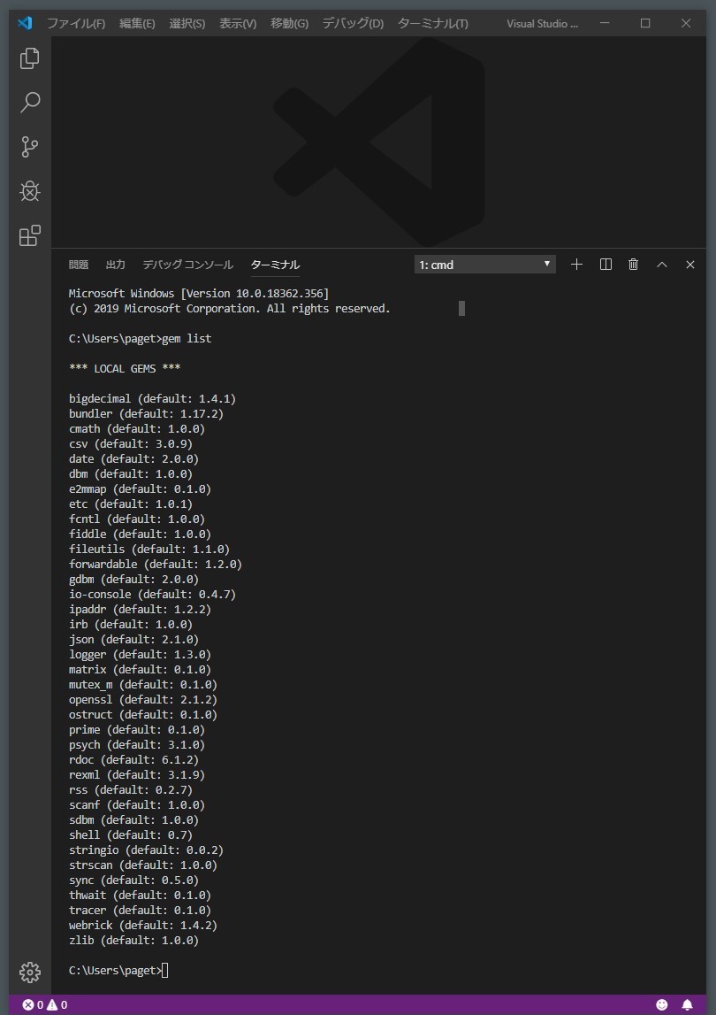This screenshot has height=1015, width=716.
Task: Open the 移動(G) menu
Action: (x=289, y=23)
